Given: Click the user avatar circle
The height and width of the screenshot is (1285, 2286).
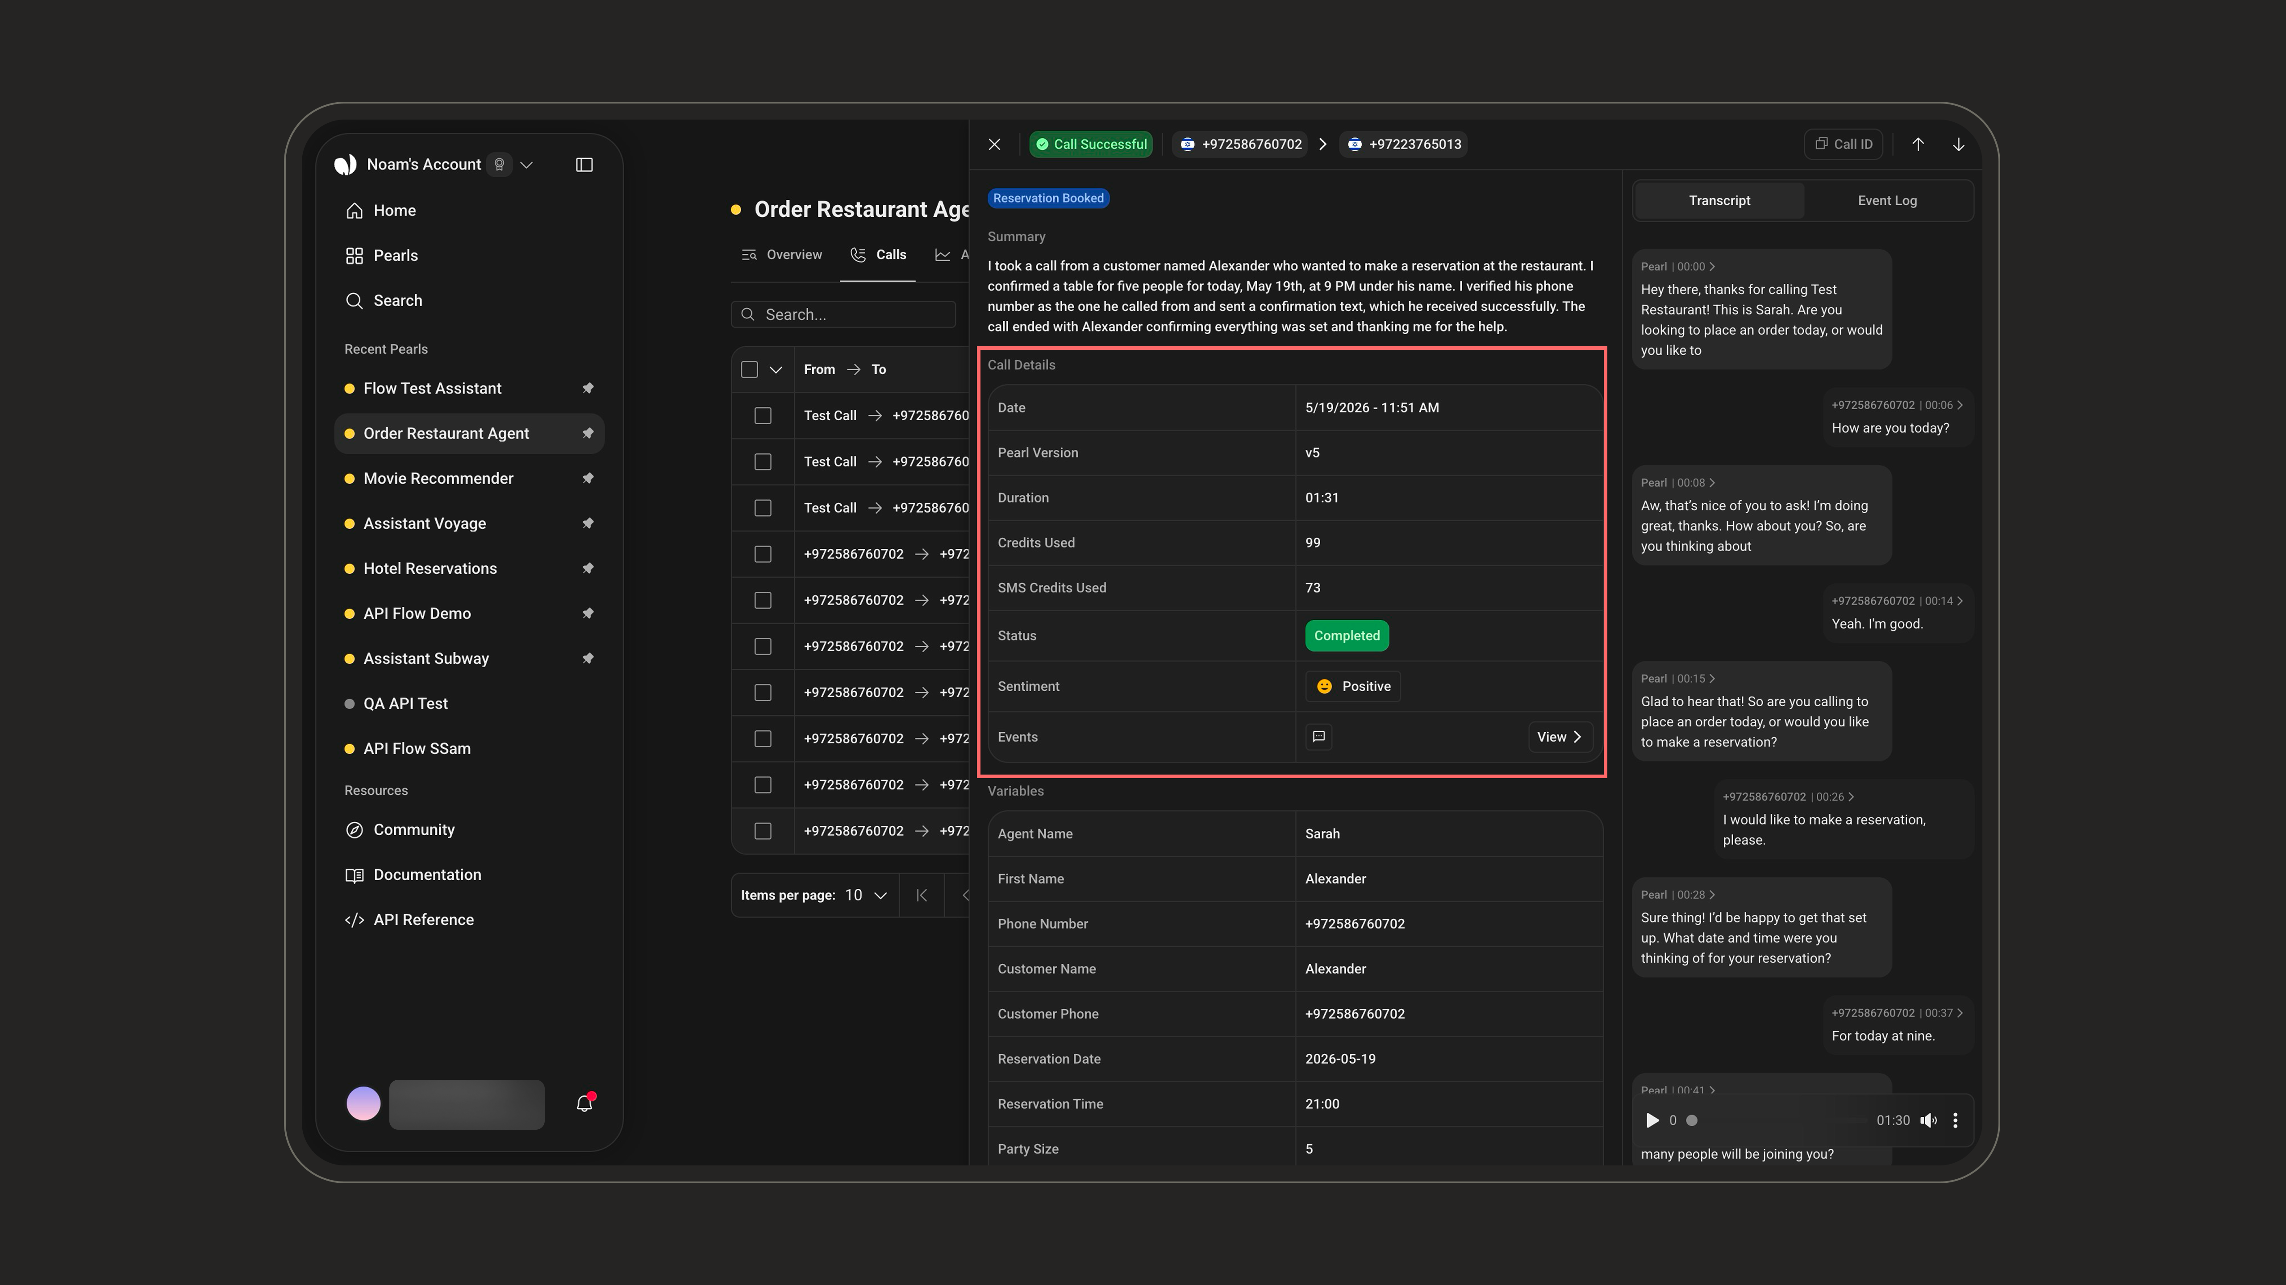Looking at the screenshot, I should pos(363,1104).
